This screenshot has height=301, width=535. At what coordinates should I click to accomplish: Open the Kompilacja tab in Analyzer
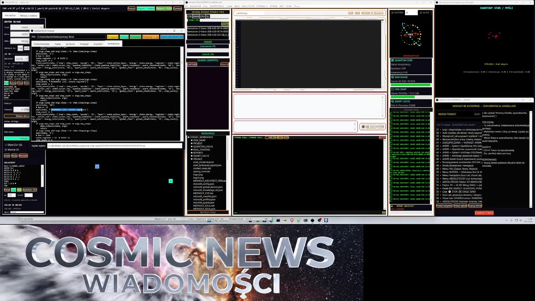pos(113,43)
